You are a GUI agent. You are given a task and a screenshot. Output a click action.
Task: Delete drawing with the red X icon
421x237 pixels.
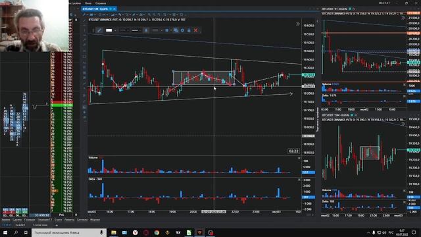[x=196, y=30]
